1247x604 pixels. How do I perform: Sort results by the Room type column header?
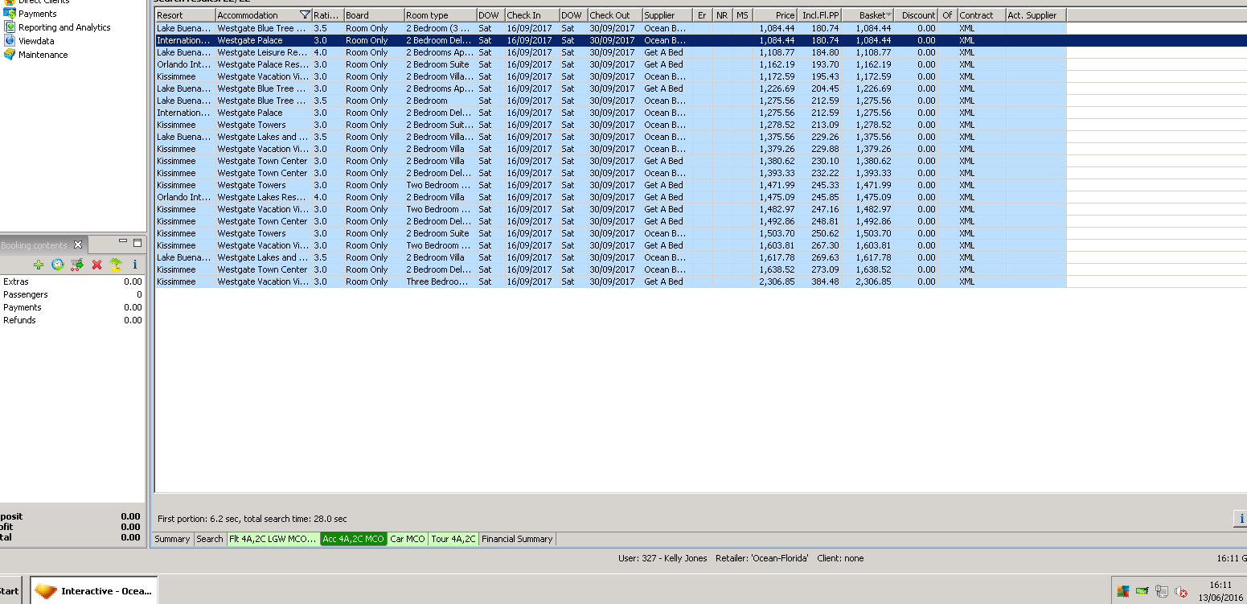pos(440,15)
